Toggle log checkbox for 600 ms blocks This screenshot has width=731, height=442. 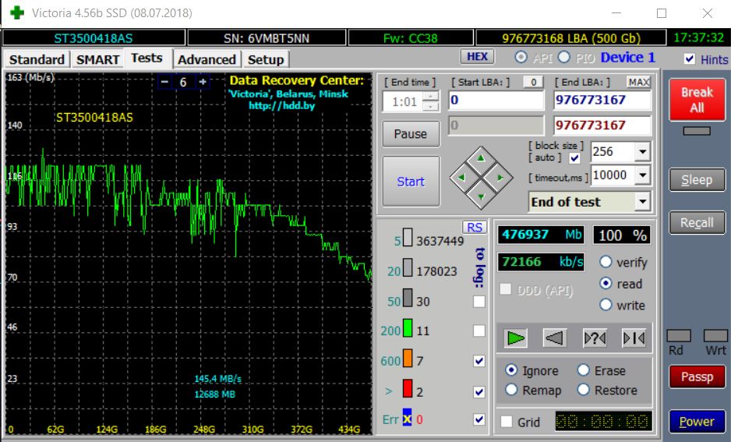(x=479, y=361)
